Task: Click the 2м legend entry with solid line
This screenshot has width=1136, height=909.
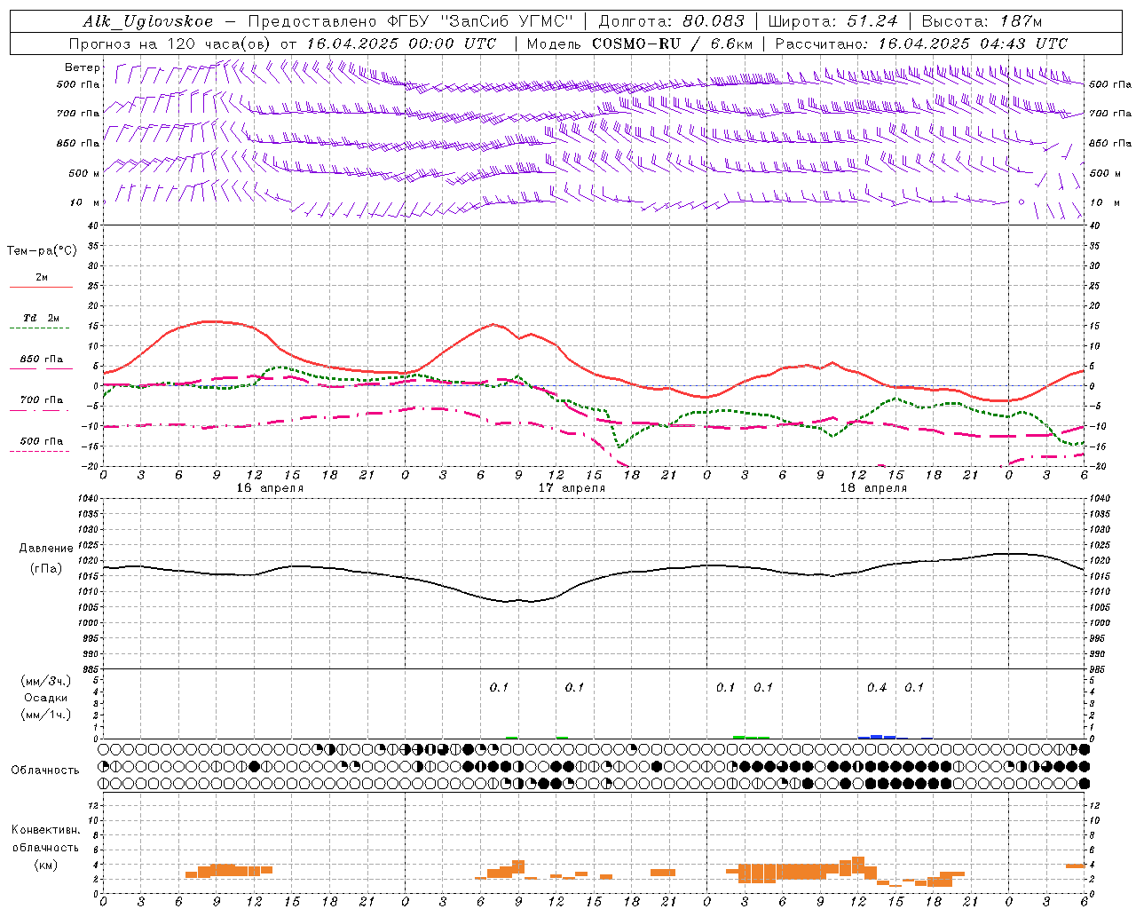Action: [x=41, y=278]
